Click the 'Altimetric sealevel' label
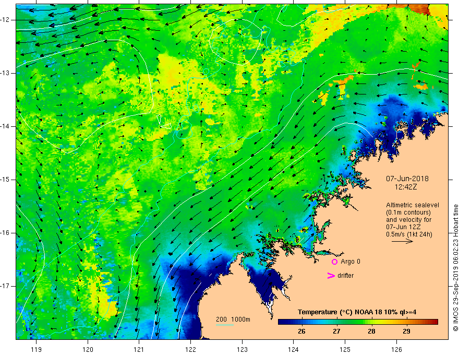The height and width of the screenshot is (355, 459). tap(413, 205)
